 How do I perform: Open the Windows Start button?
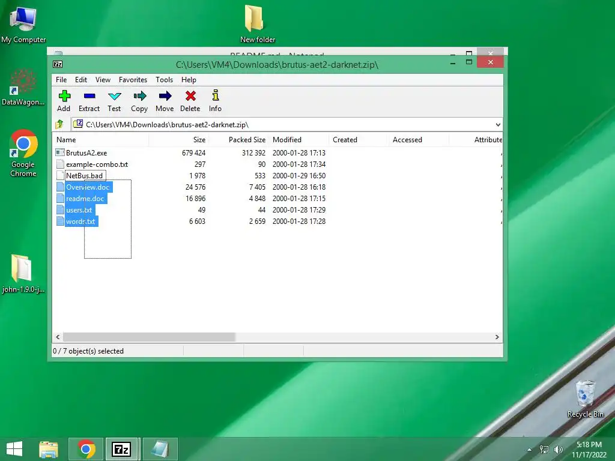click(14, 449)
